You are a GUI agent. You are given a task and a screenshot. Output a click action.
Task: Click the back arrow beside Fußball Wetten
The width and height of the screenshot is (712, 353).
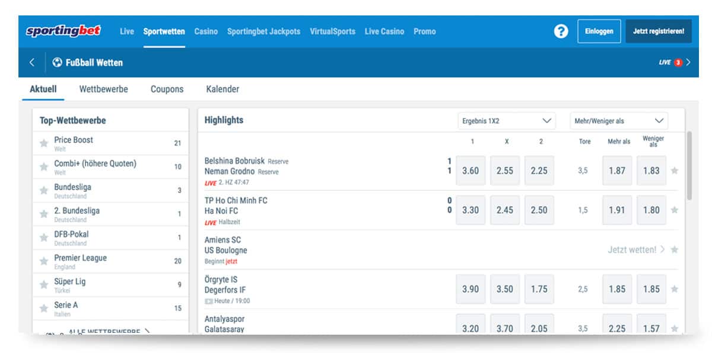point(32,62)
